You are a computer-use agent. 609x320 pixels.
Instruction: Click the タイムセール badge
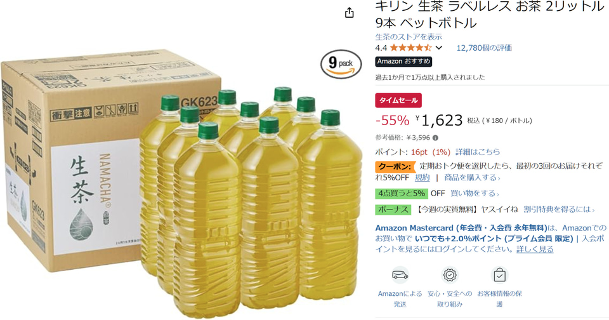tap(398, 100)
